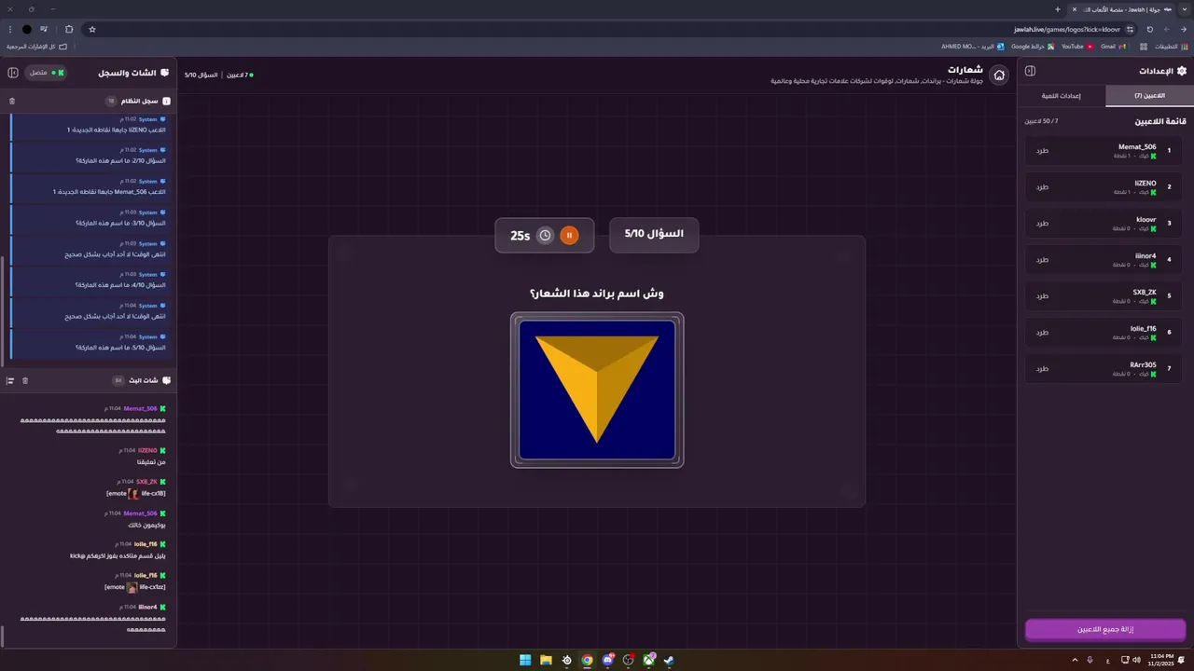Switch to the إعدادات اللعبة tab

coord(1062,96)
